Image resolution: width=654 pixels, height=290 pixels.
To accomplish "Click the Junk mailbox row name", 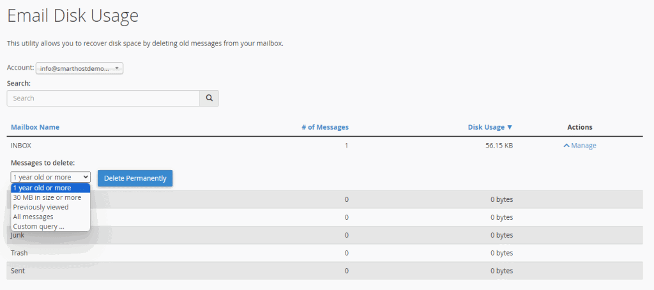I will pos(17,235).
